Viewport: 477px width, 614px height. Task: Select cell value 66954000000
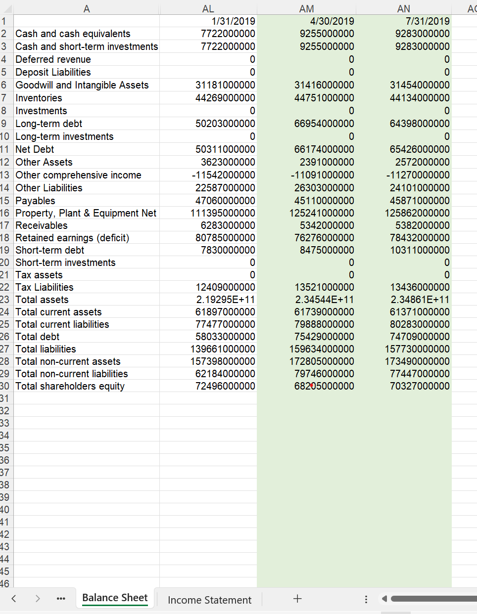(306, 124)
